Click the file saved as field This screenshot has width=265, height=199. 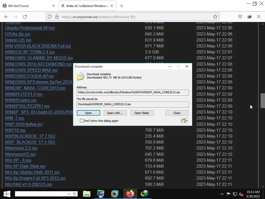click(133, 104)
